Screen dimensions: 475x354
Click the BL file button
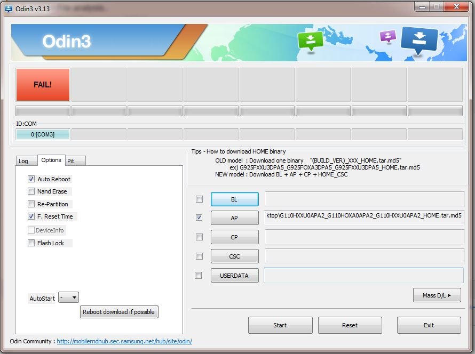235,199
